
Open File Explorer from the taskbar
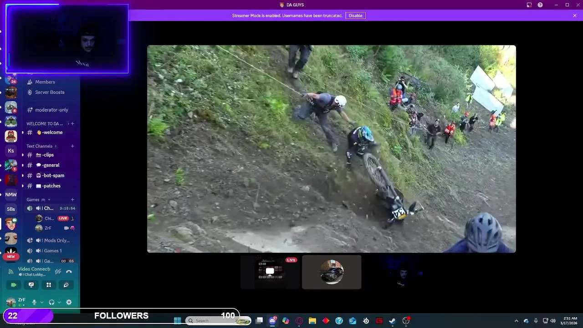(312, 321)
